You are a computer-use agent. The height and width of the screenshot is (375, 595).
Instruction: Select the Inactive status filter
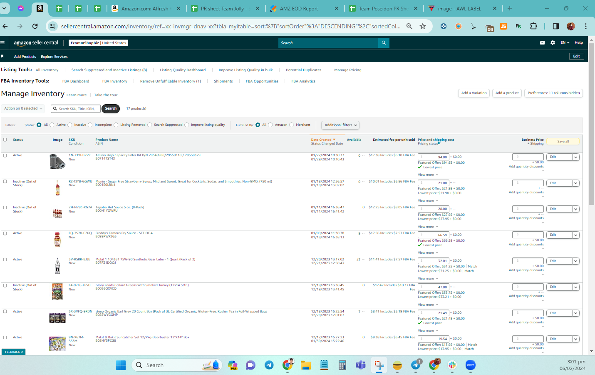click(70, 125)
